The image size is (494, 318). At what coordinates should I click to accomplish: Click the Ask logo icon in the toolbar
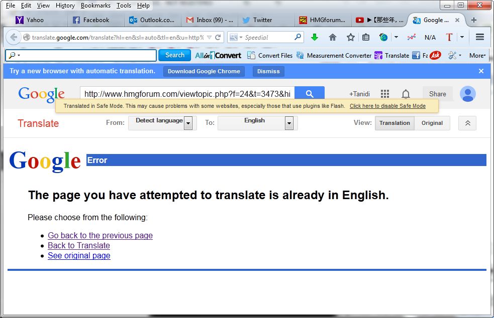click(x=435, y=55)
